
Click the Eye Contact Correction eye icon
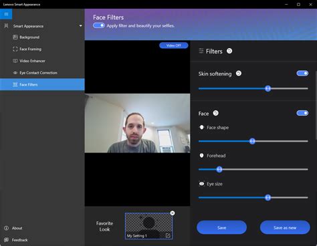click(x=15, y=73)
